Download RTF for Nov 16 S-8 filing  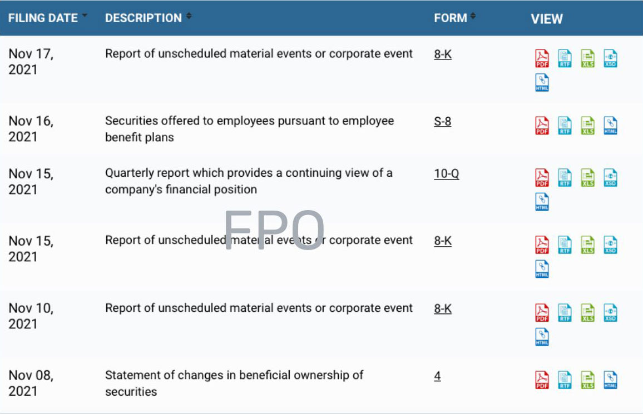click(x=565, y=126)
